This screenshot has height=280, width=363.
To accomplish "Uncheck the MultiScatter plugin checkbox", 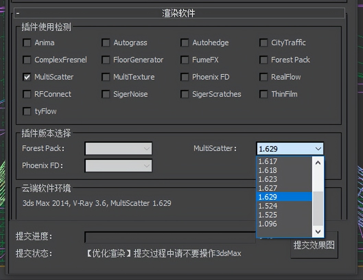I will pos(27,77).
